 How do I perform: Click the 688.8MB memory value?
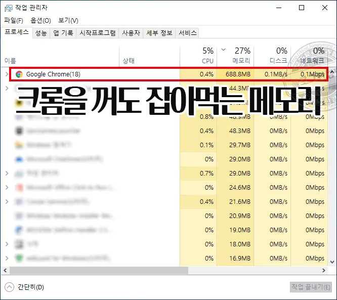[x=238, y=74]
